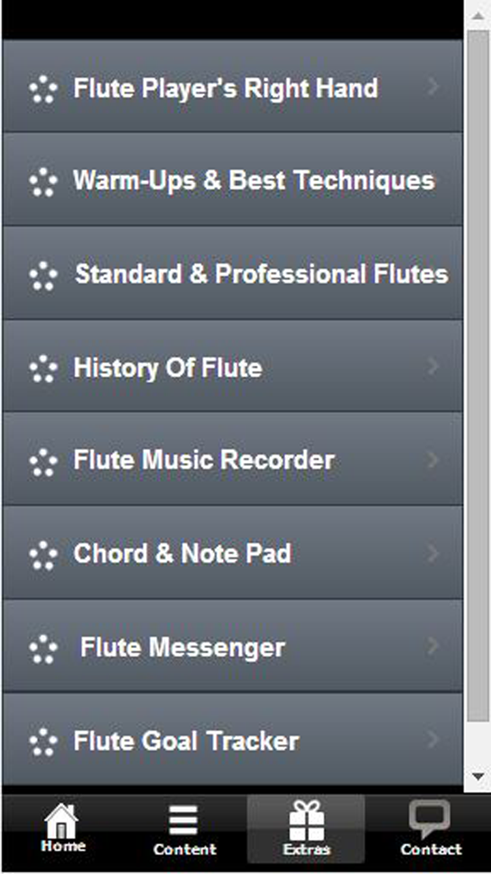The image size is (491, 874).
Task: Open Warm-Ups & Best Techniques item
Action: (253, 181)
